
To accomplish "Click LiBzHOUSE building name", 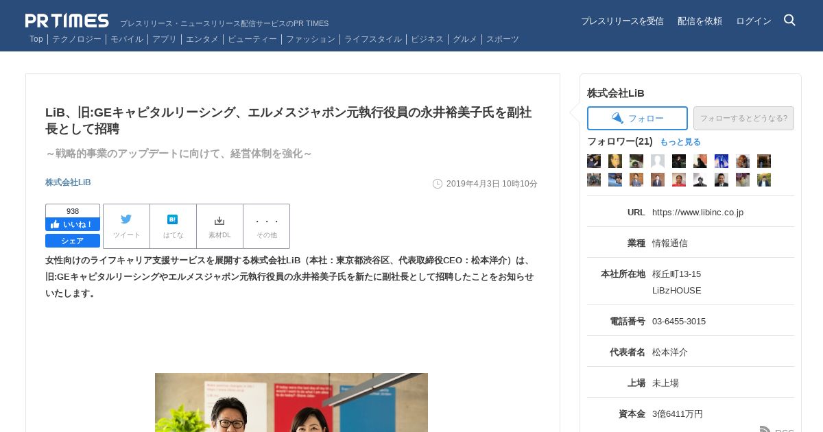I will (677, 291).
